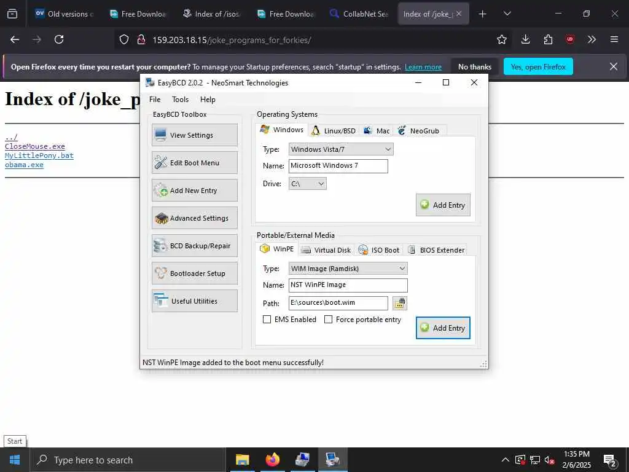Click Add Entry in Operating Systems section
Viewport: 629px width, 472px height.
coord(443,205)
